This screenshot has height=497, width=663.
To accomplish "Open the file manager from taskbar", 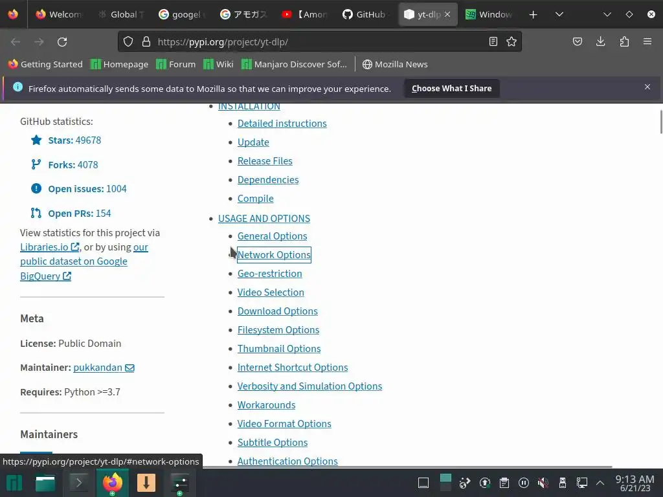I will [x=45, y=483].
